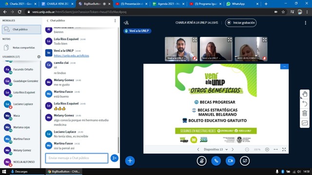Go to next slide
The image size is (312, 175).
[x=233, y=149]
